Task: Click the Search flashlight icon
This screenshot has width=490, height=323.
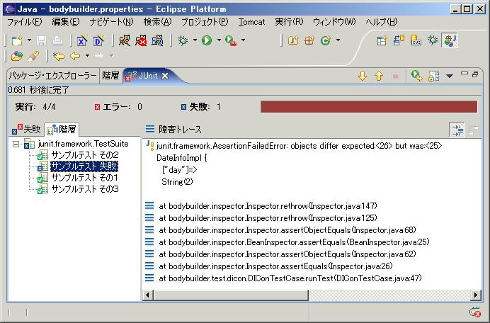Action: coord(33,56)
